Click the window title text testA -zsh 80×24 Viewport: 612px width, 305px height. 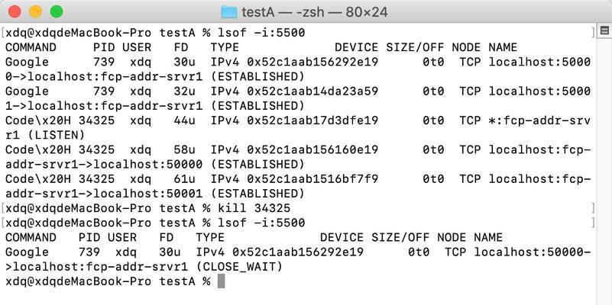[315, 12]
